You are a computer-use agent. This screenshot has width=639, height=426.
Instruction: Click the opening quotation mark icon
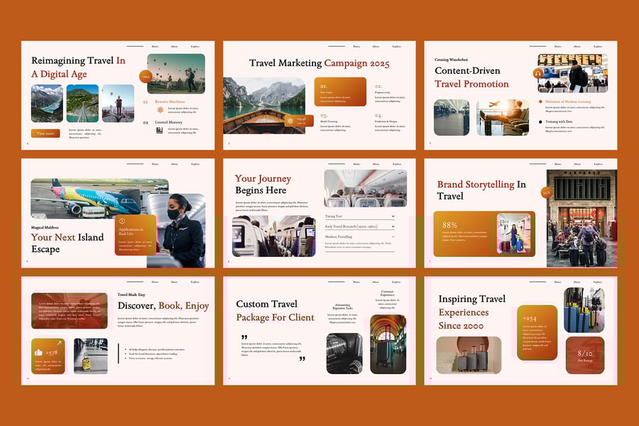[x=244, y=338]
